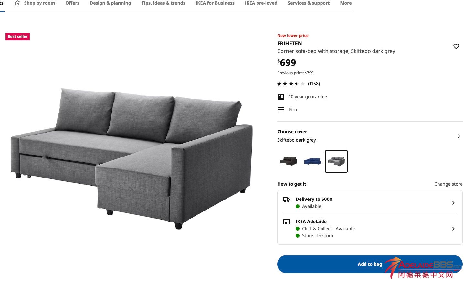Click the Add to bag button
The height and width of the screenshot is (281, 464).
point(370,264)
